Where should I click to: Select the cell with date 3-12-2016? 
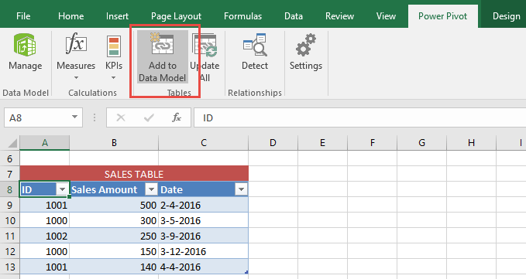(x=204, y=251)
